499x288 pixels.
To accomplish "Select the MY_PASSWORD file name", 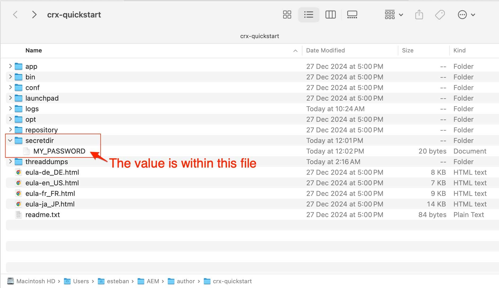I will (x=59, y=151).
